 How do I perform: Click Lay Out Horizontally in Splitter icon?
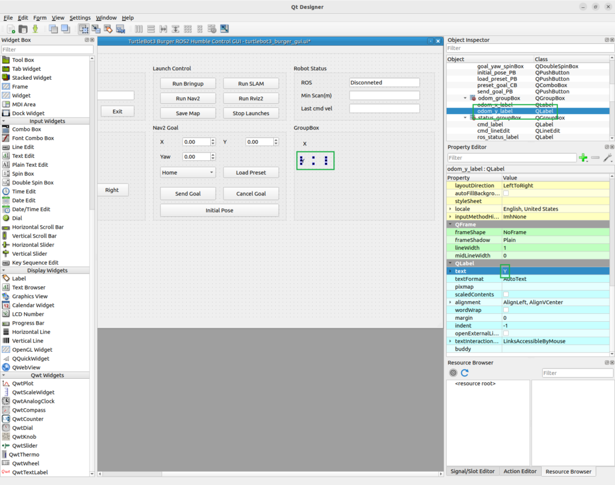click(163, 29)
